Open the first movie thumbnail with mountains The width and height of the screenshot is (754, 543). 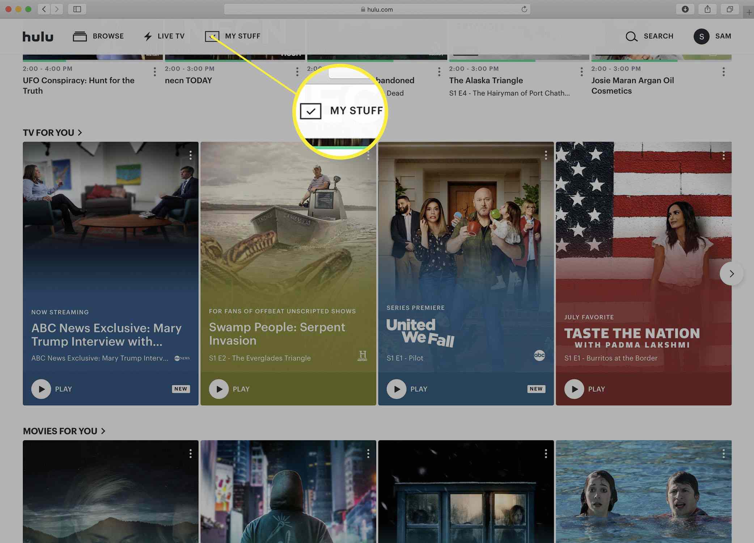[110, 492]
